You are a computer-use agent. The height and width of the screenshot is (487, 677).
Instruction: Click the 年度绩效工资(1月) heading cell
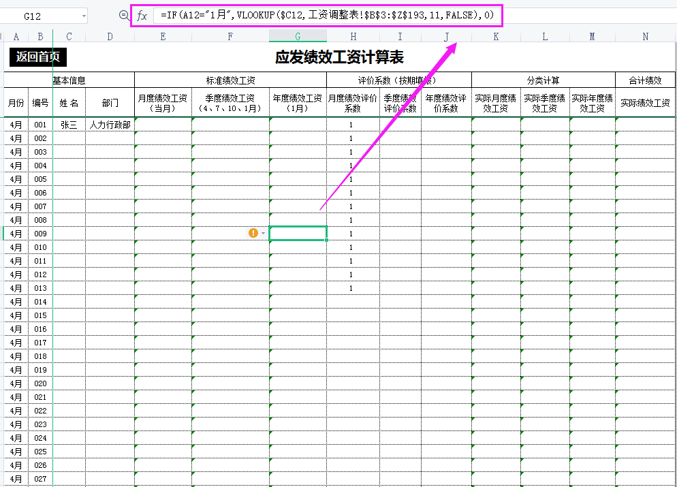point(298,103)
